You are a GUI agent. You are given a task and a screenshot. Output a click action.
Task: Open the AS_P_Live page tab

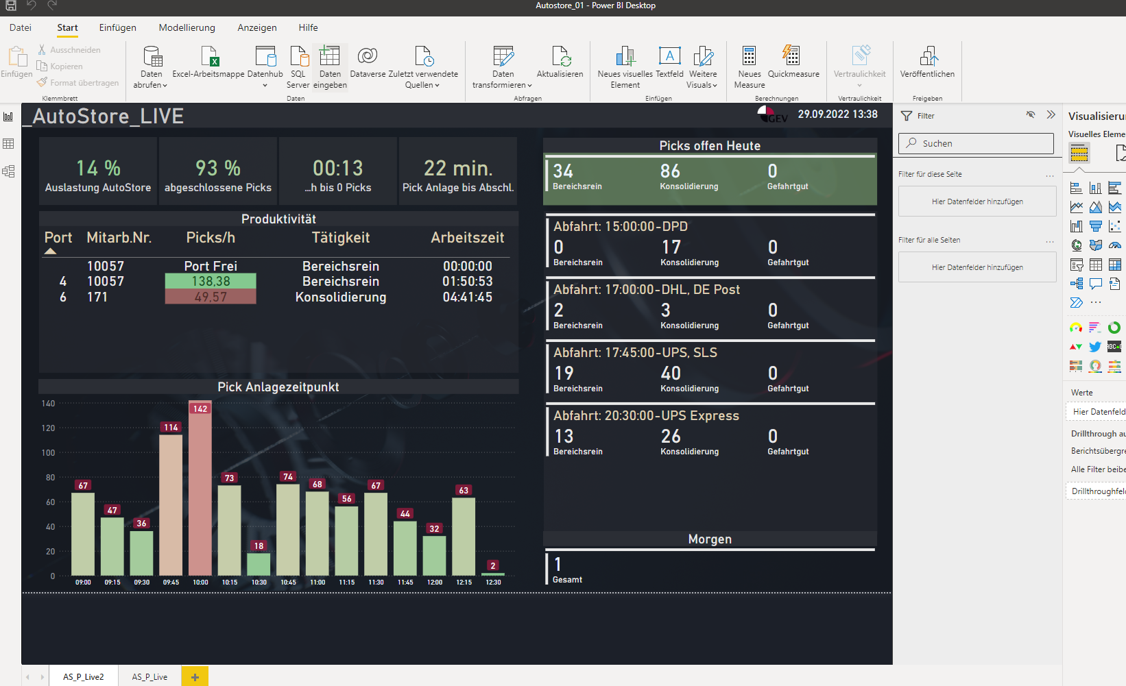pyautogui.click(x=149, y=676)
